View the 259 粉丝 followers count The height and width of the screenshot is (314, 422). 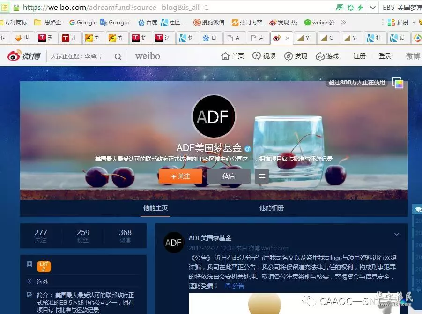(83, 235)
